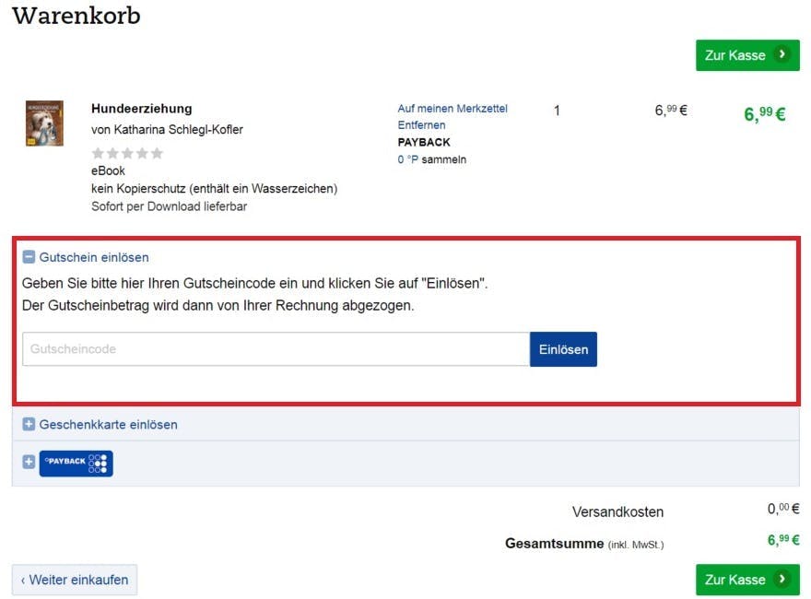
Task: Focus the Gutscheincode input field
Action: (x=276, y=349)
